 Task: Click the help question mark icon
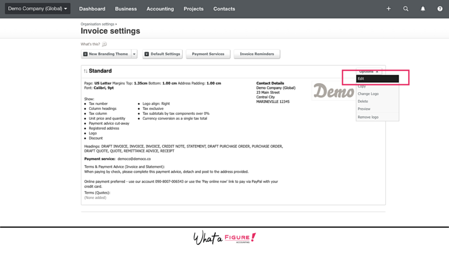pos(440,9)
